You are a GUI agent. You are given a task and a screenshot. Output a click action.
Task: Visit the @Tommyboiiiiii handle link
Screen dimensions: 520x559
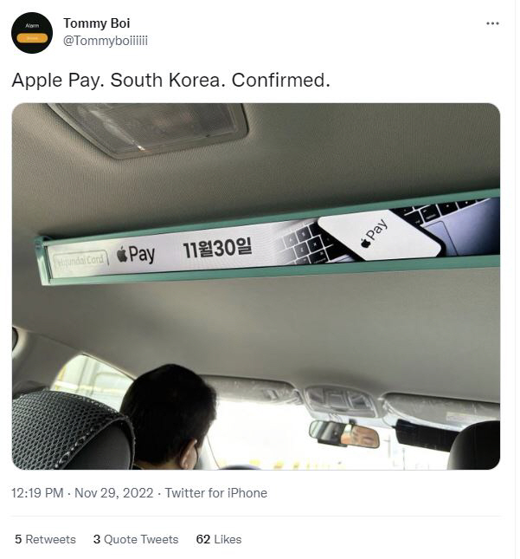pyautogui.click(x=106, y=41)
